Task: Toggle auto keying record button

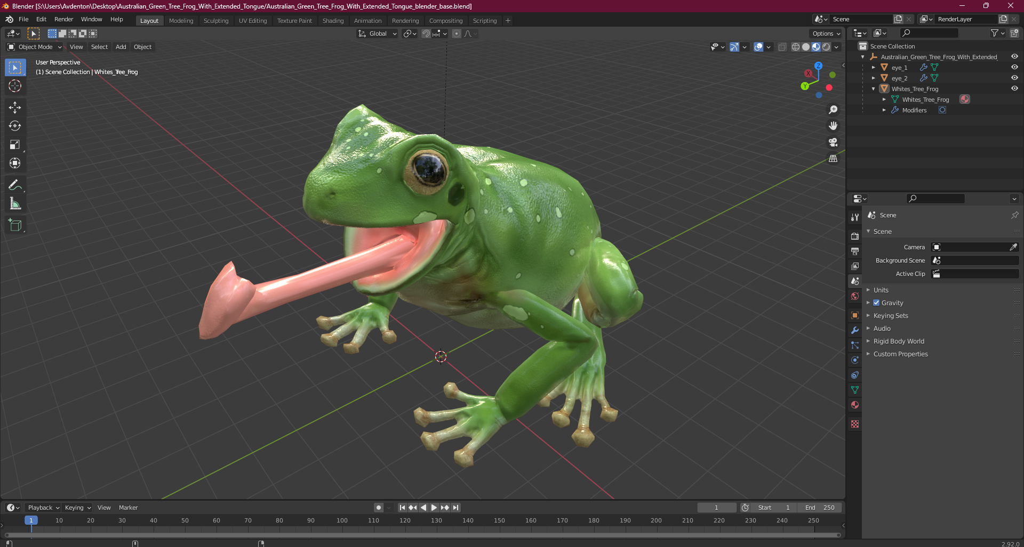Action: [378, 508]
